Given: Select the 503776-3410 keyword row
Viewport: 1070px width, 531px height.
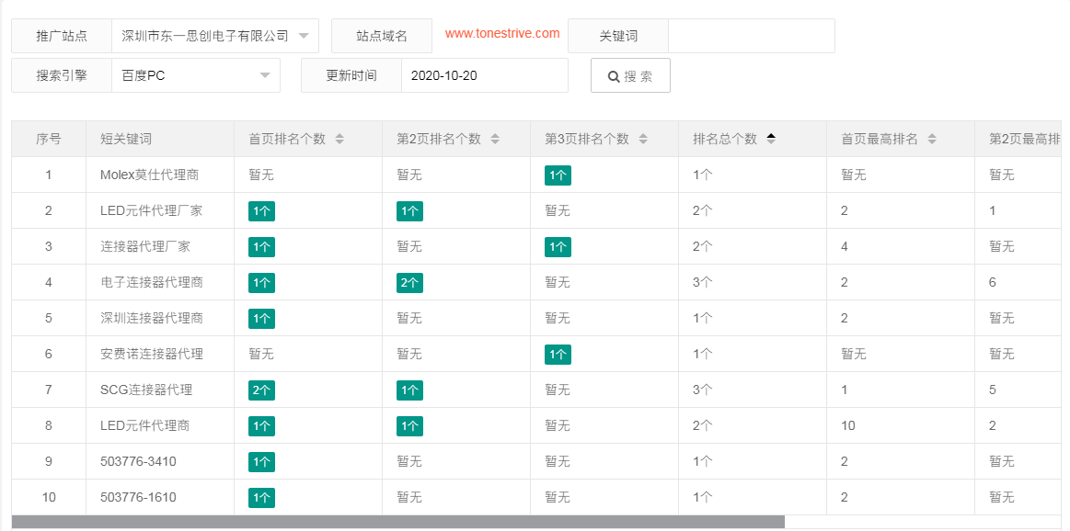Looking at the screenshot, I should click(138, 461).
